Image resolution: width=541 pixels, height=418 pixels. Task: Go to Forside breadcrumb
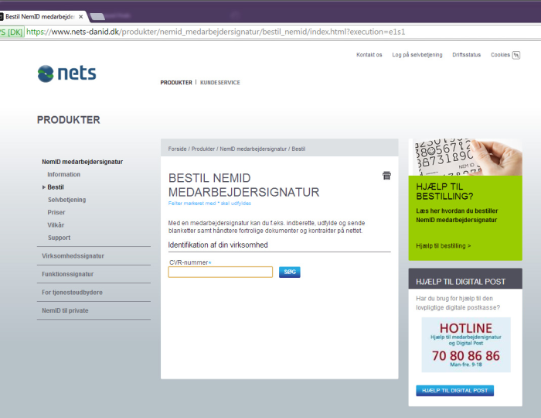click(x=177, y=149)
